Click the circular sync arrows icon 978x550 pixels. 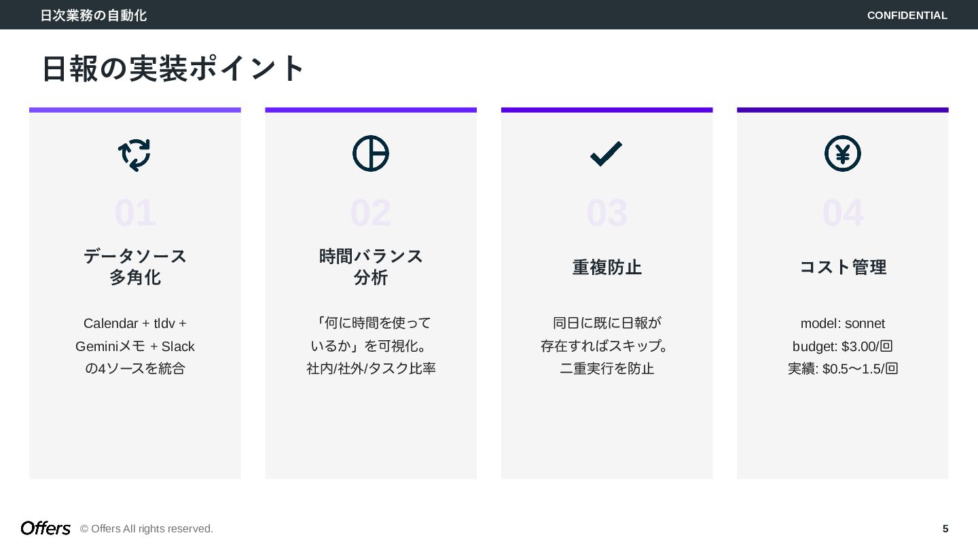click(x=134, y=154)
